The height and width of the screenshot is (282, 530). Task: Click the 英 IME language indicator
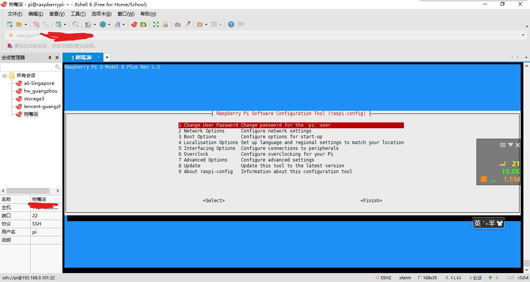[477, 223]
